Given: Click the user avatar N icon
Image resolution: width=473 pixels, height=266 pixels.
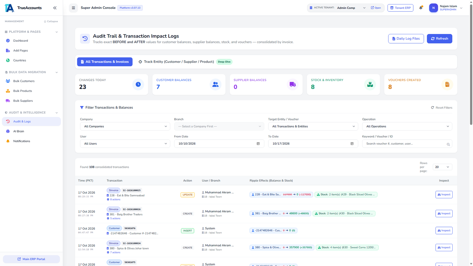Looking at the screenshot, I should tap(433, 8).
